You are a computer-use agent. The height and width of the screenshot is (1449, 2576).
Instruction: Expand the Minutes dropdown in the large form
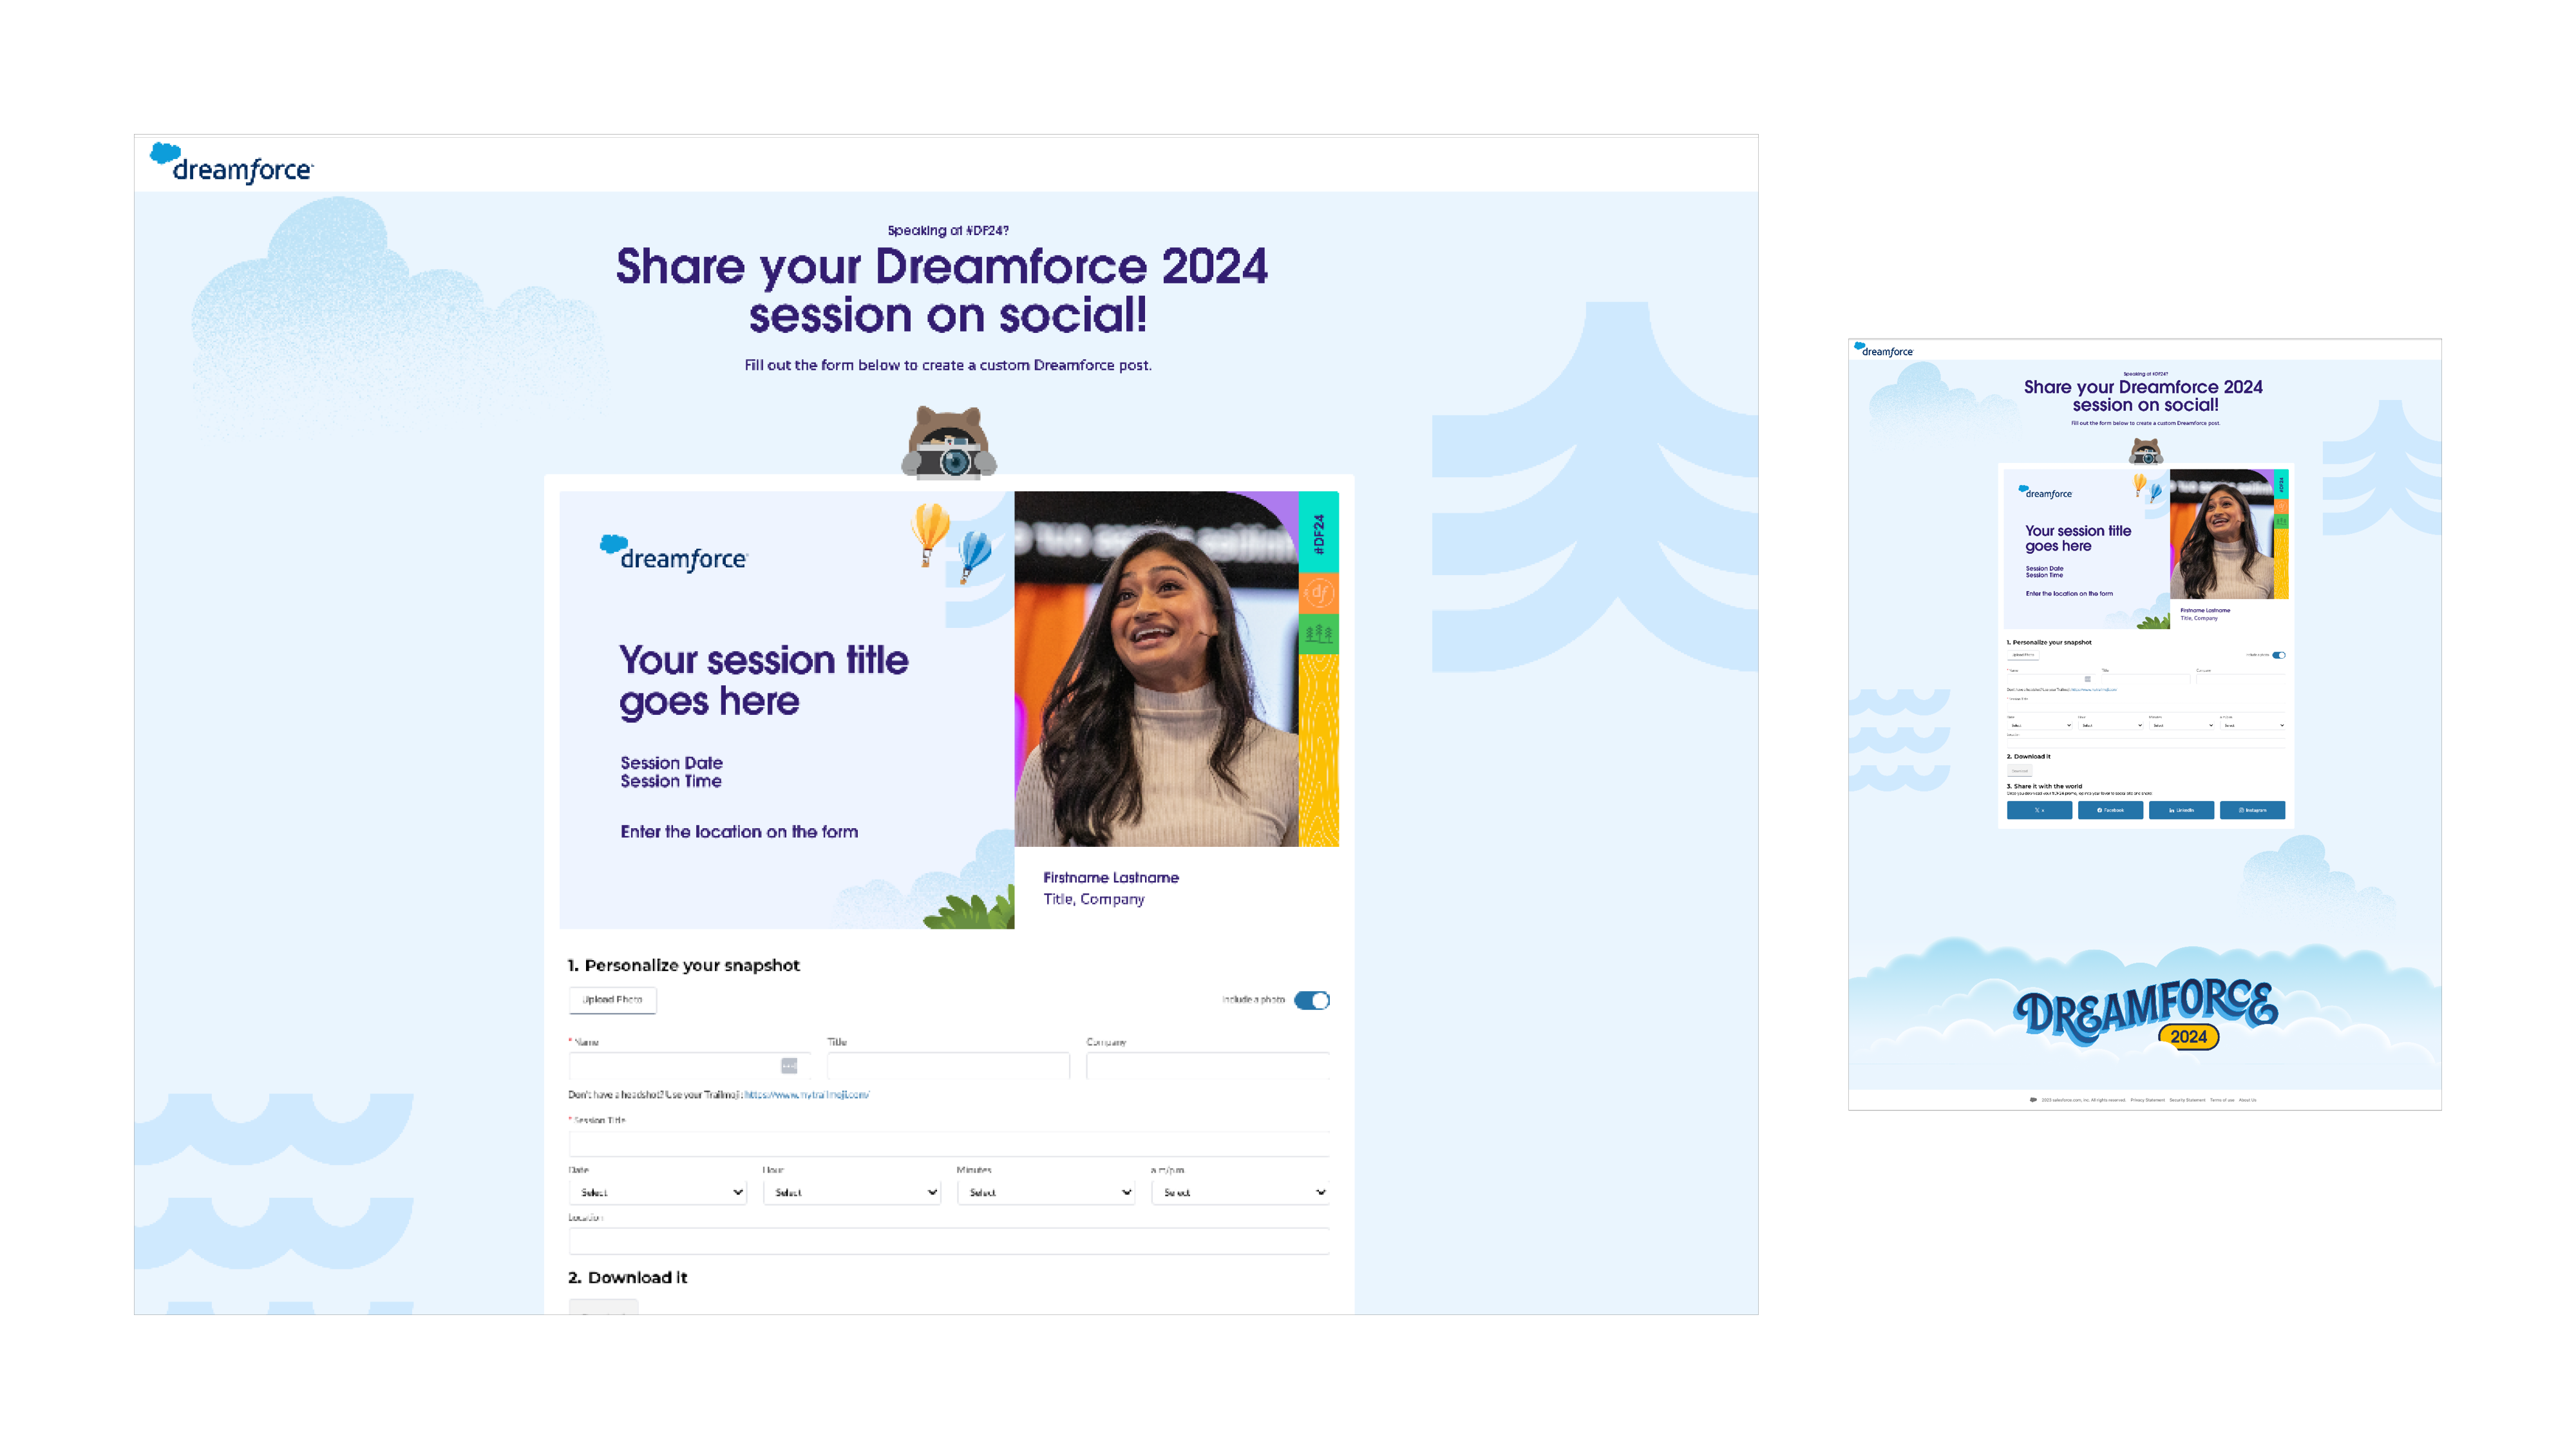pyautogui.click(x=1046, y=1192)
